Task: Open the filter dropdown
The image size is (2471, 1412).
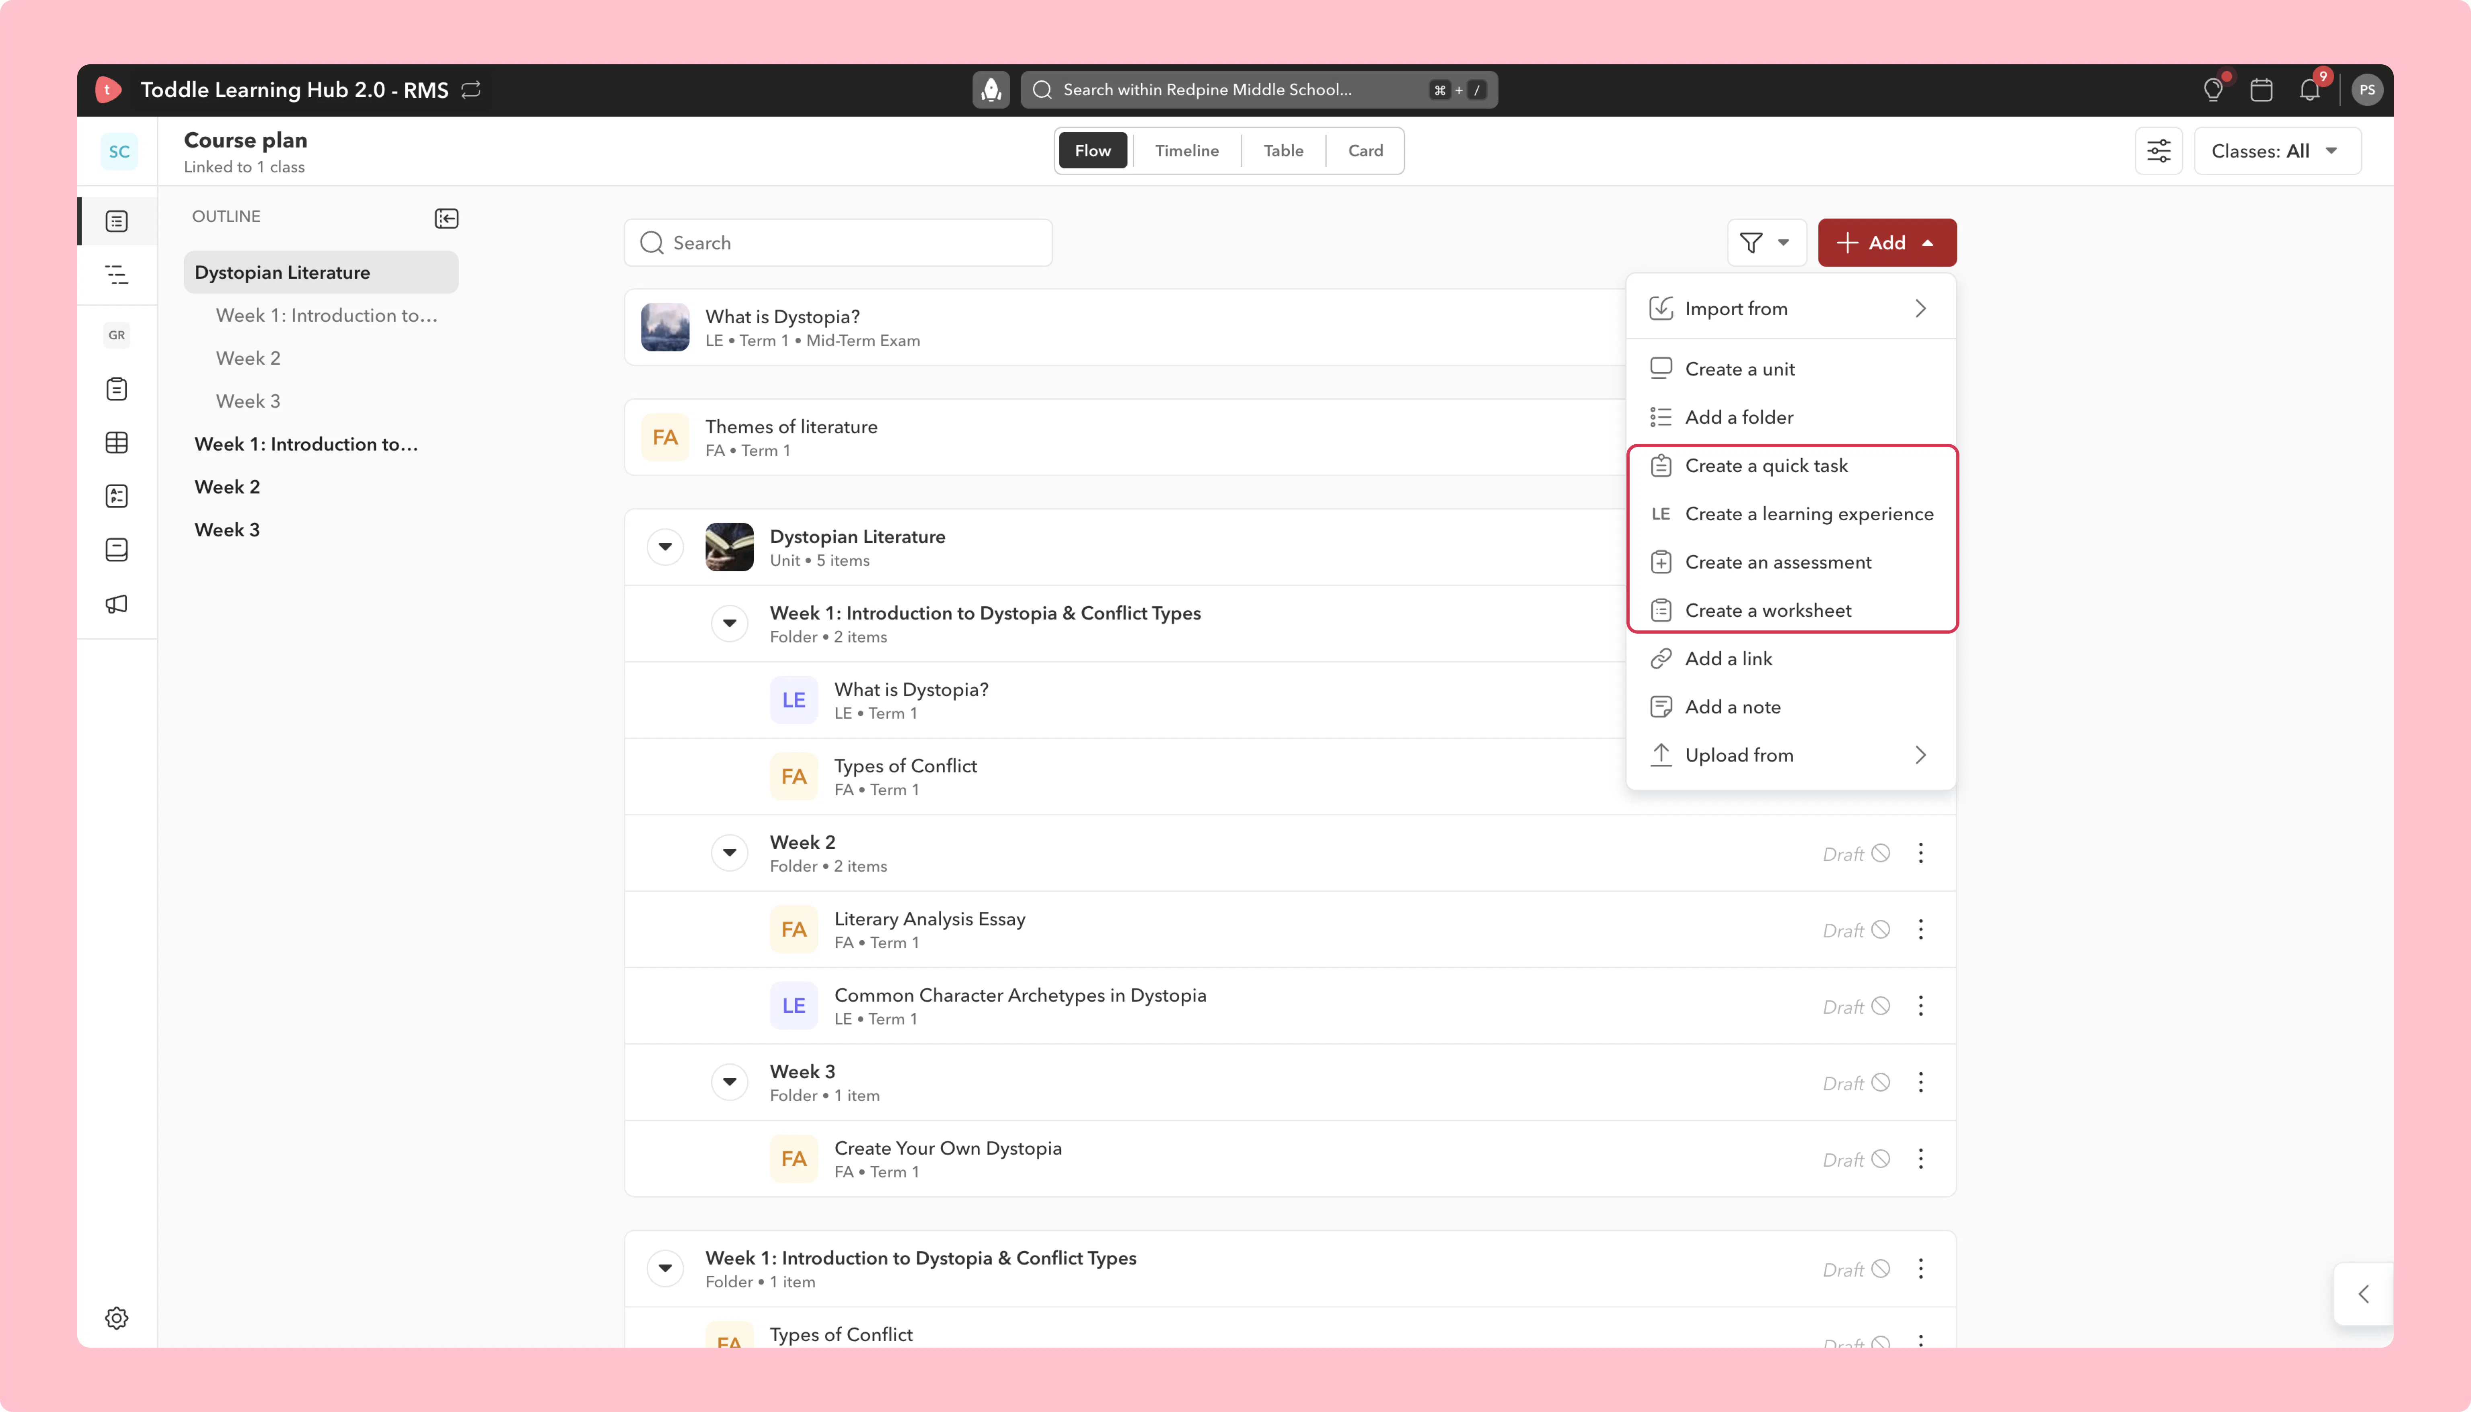Action: (x=1766, y=242)
